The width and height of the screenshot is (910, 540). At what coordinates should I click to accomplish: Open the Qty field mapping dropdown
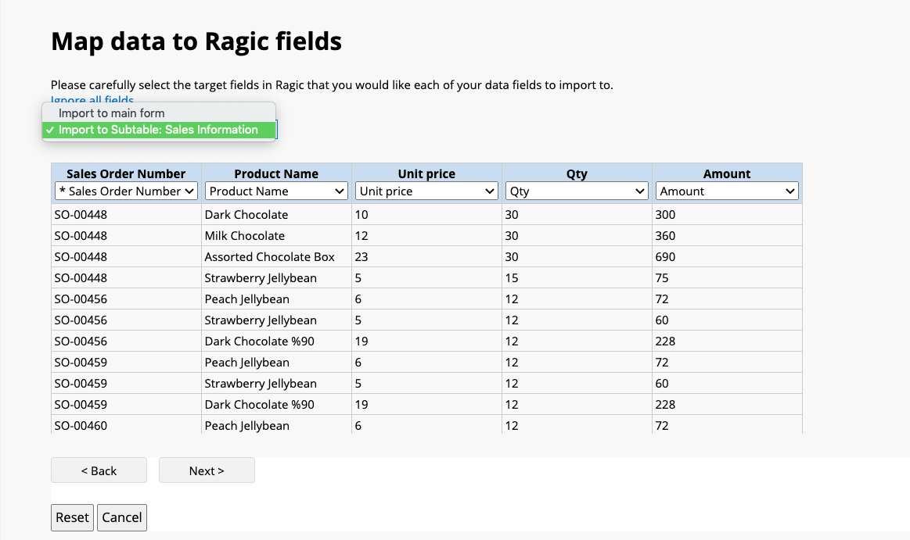(577, 191)
